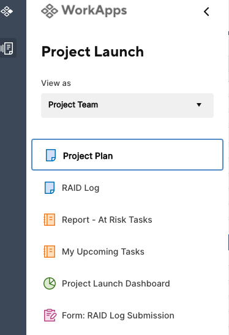Select the Project Plan page
This screenshot has width=229, height=335.
127,155
